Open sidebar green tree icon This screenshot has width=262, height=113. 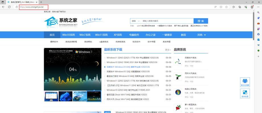coord(258,51)
